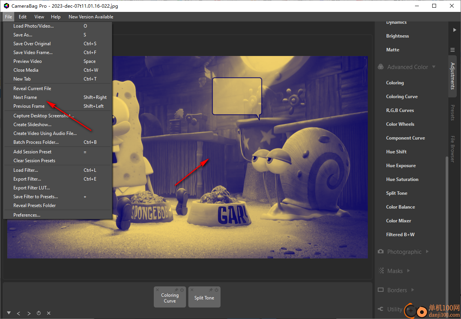
Task: Toggle power on Split Tone tile
Action: [216, 290]
